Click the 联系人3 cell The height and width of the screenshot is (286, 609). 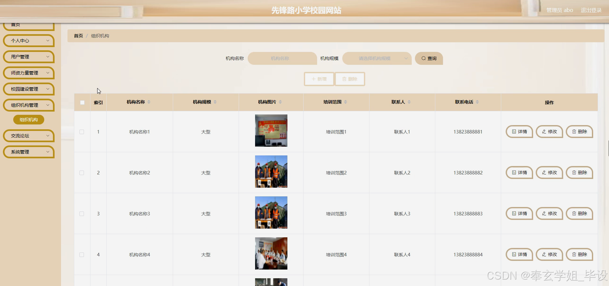point(402,214)
